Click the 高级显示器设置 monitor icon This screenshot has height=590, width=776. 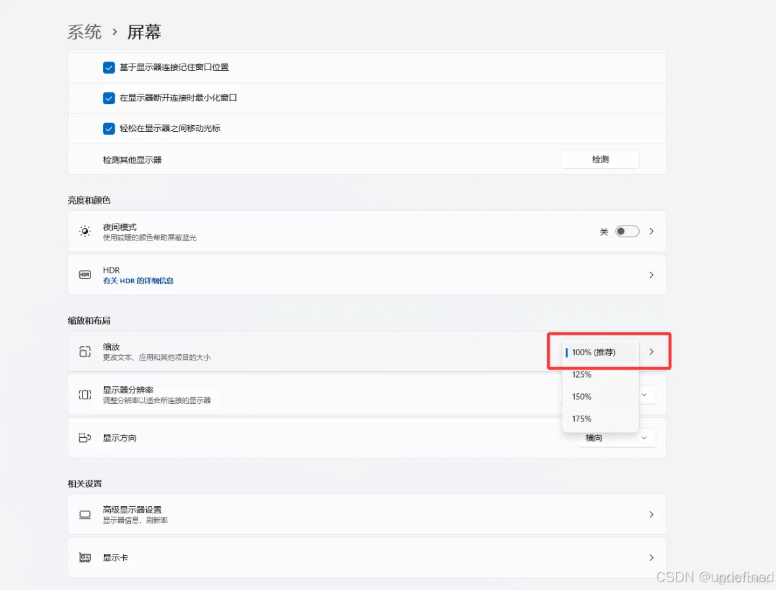(x=85, y=515)
